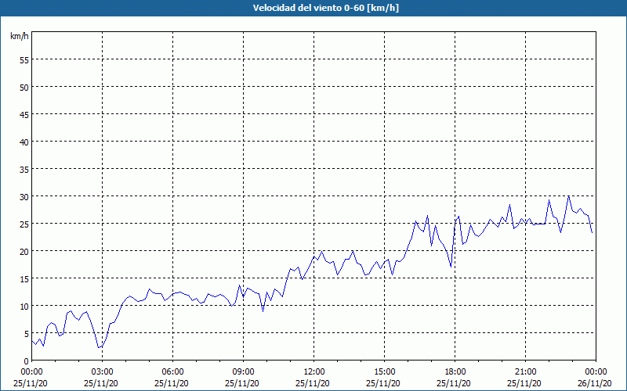The image size is (627, 391).
Task: Click the chart title 'Velocidad del viento 0-60 [km/h]'
Action: pyautogui.click(x=326, y=8)
